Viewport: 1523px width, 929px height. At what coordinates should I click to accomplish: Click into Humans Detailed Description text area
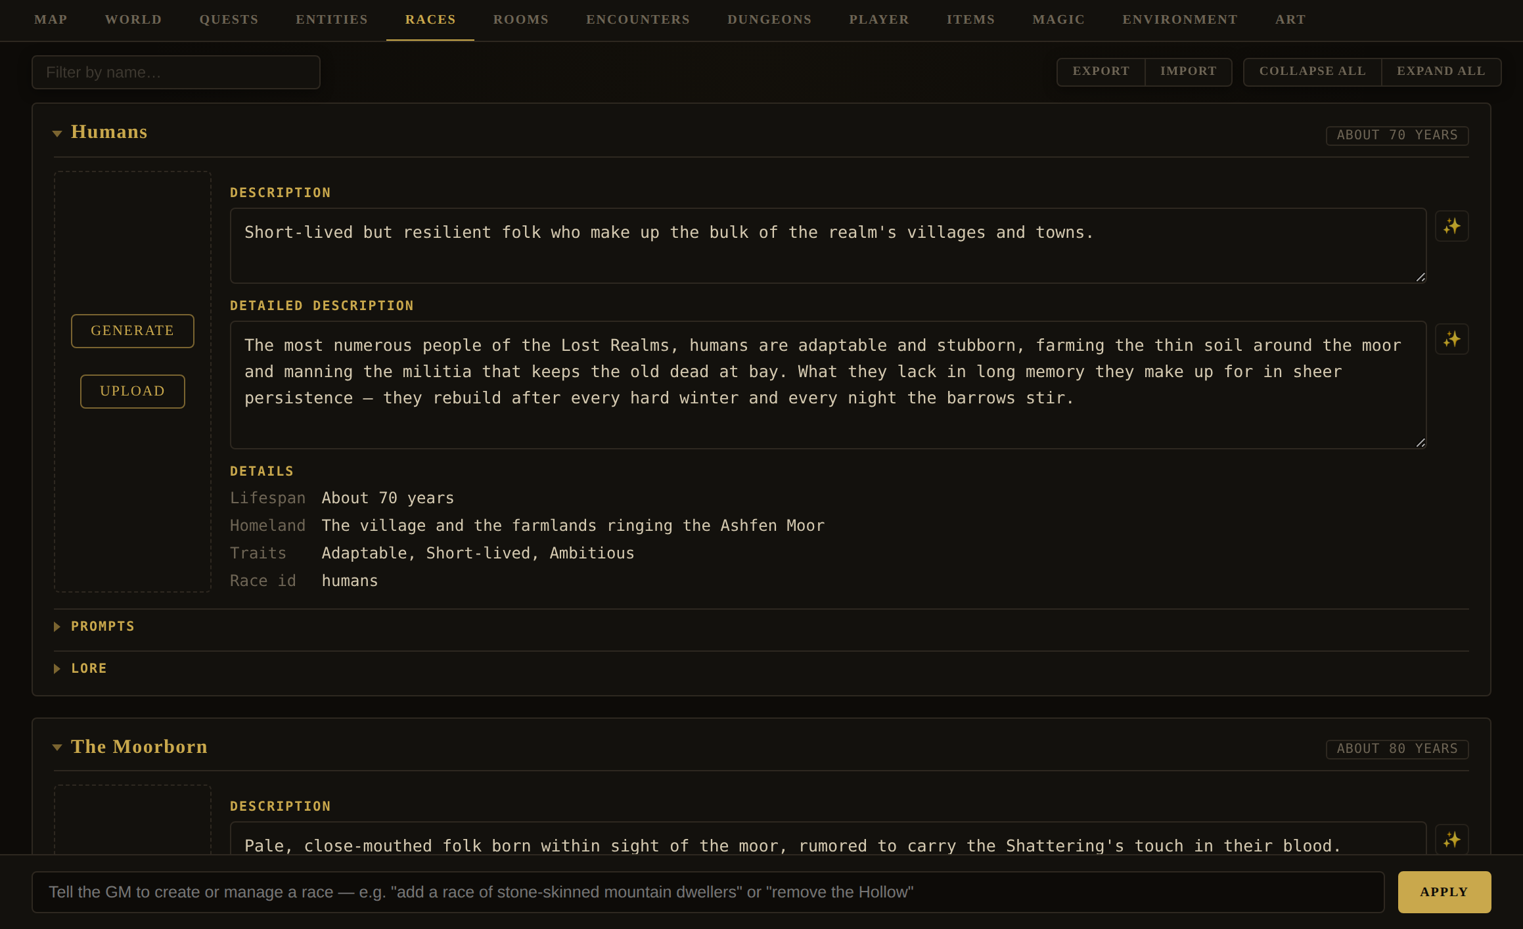pyautogui.click(x=828, y=385)
